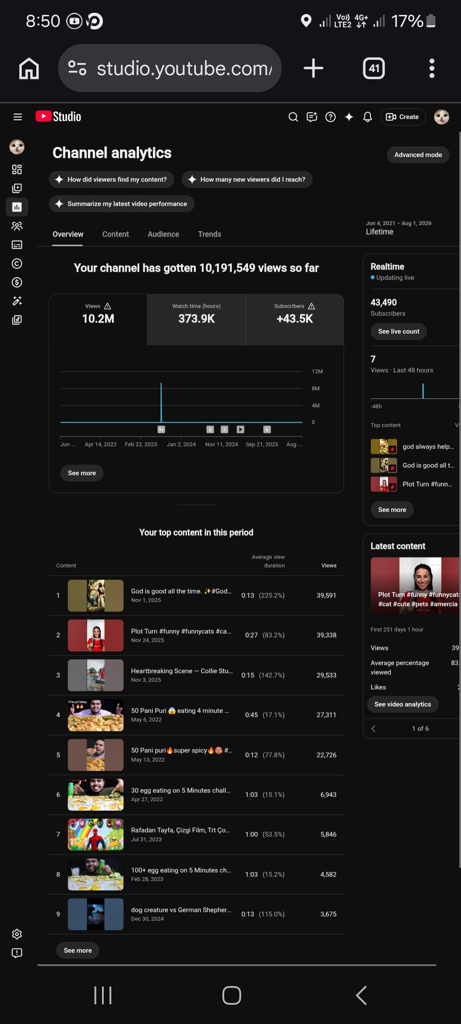
Task: Switch to the Trends tab
Action: pos(210,234)
